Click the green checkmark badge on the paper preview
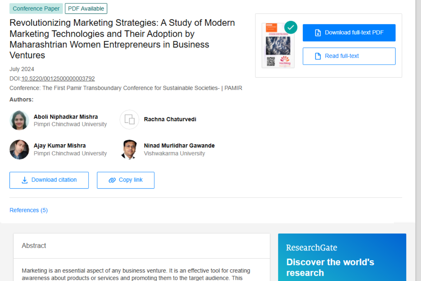This screenshot has width=421, height=281. 291,27
